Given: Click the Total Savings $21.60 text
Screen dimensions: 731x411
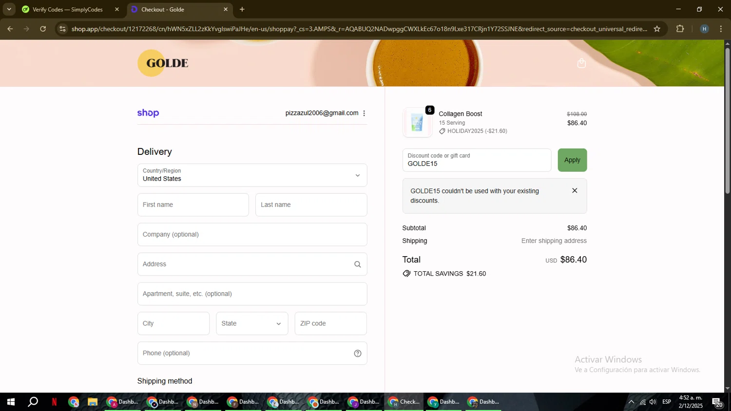Looking at the screenshot, I should pos(444,274).
